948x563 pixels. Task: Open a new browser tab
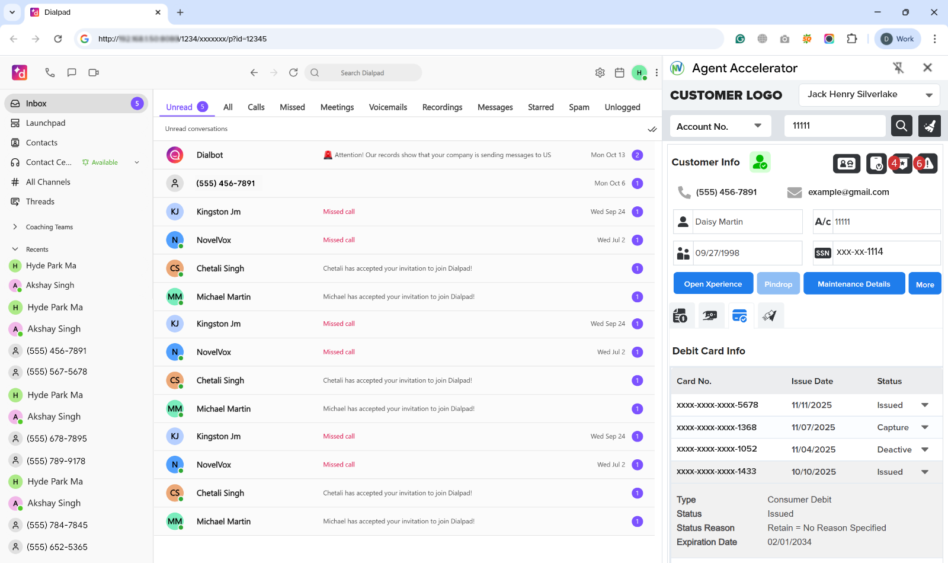point(180,12)
